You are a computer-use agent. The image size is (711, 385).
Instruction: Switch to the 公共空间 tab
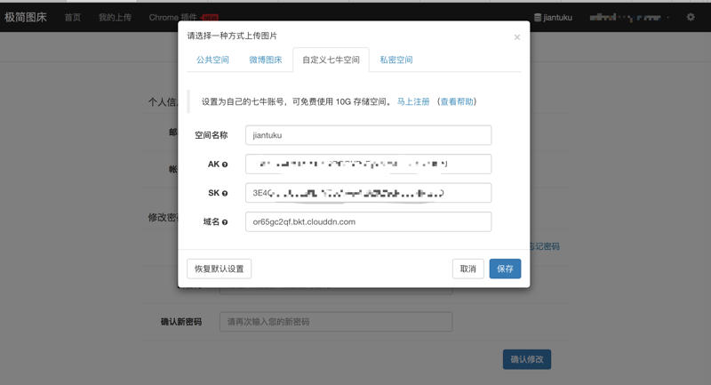coord(212,60)
